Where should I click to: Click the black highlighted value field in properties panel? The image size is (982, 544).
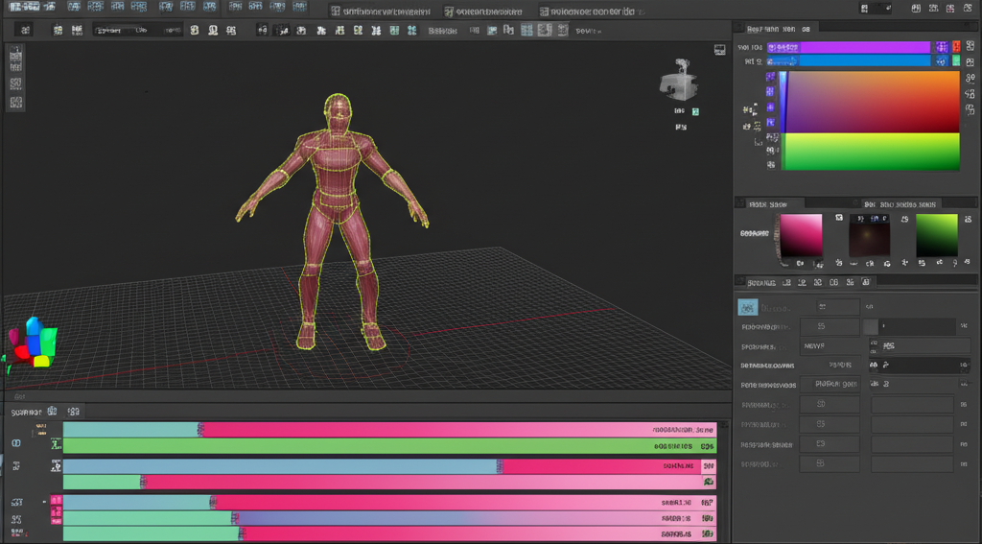coord(919,366)
